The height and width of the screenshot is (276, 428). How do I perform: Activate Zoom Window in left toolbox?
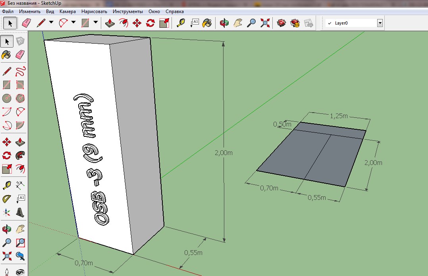tap(20, 242)
